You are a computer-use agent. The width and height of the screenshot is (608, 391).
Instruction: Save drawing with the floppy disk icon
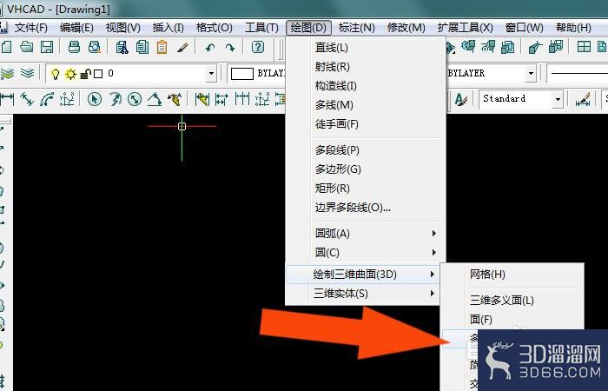(x=47, y=47)
